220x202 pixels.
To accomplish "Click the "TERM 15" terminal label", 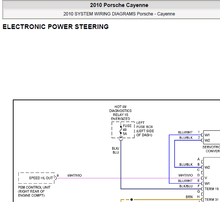I will [212, 189].
